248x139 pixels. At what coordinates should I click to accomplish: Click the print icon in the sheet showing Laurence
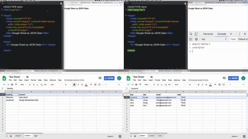[136, 85]
